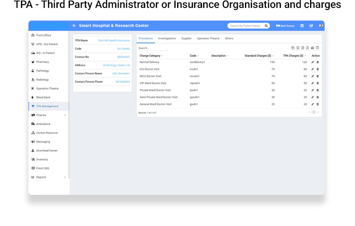Click the user profile avatar
The width and height of the screenshot is (355, 226).
pos(321,26)
